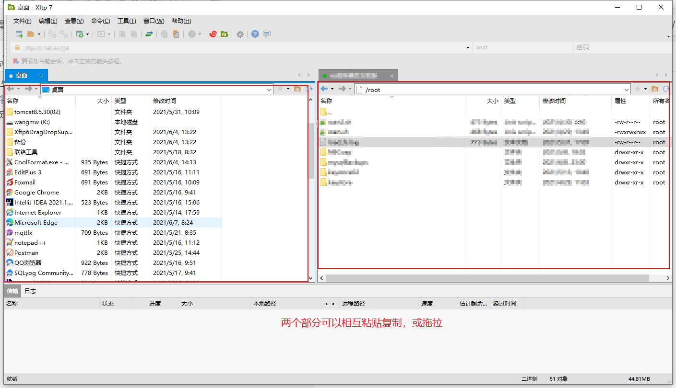Sort local files by 大小 column header
This screenshot has height=388, width=676.
(94, 101)
